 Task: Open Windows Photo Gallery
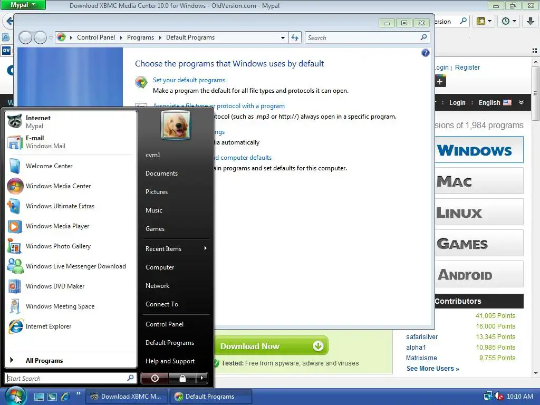[71, 246]
